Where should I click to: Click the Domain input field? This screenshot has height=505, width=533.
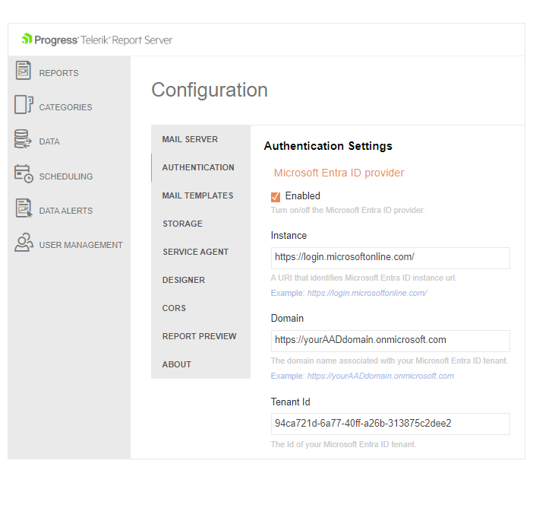point(390,341)
